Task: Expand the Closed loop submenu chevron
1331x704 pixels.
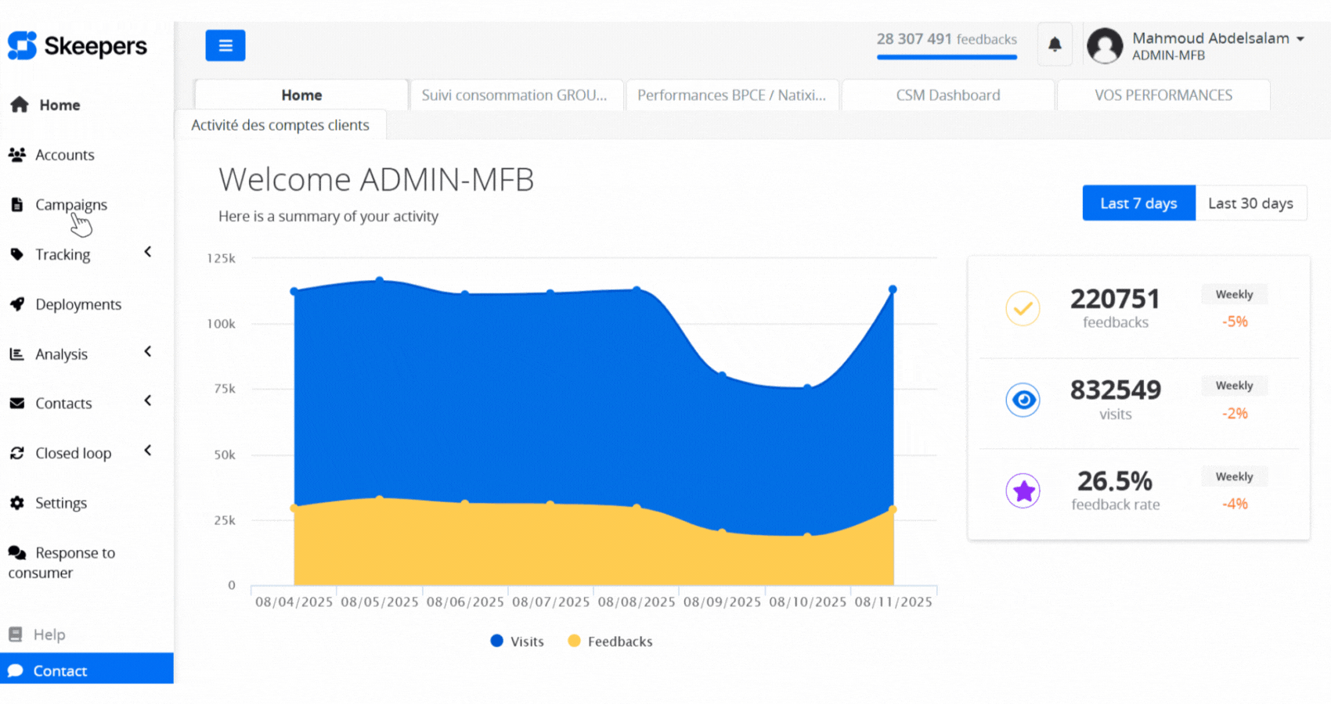Action: pyautogui.click(x=148, y=451)
